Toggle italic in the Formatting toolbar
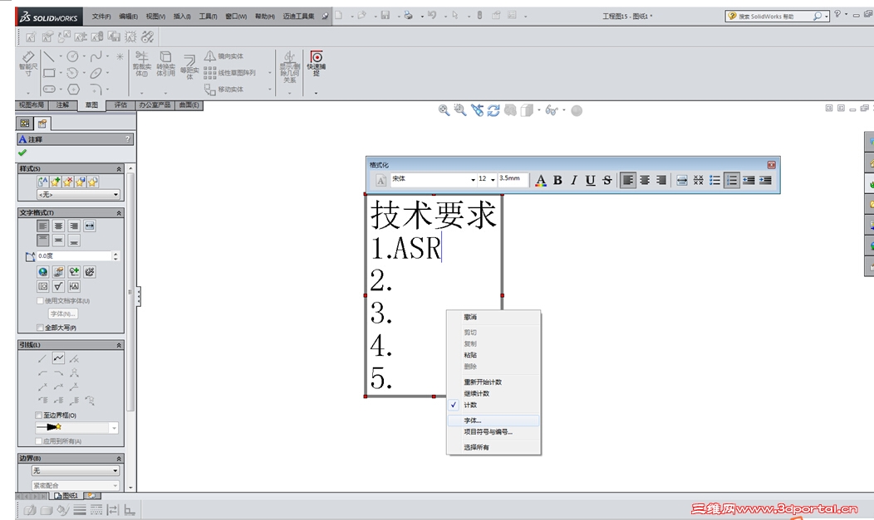The height and width of the screenshot is (520, 874). click(x=573, y=180)
